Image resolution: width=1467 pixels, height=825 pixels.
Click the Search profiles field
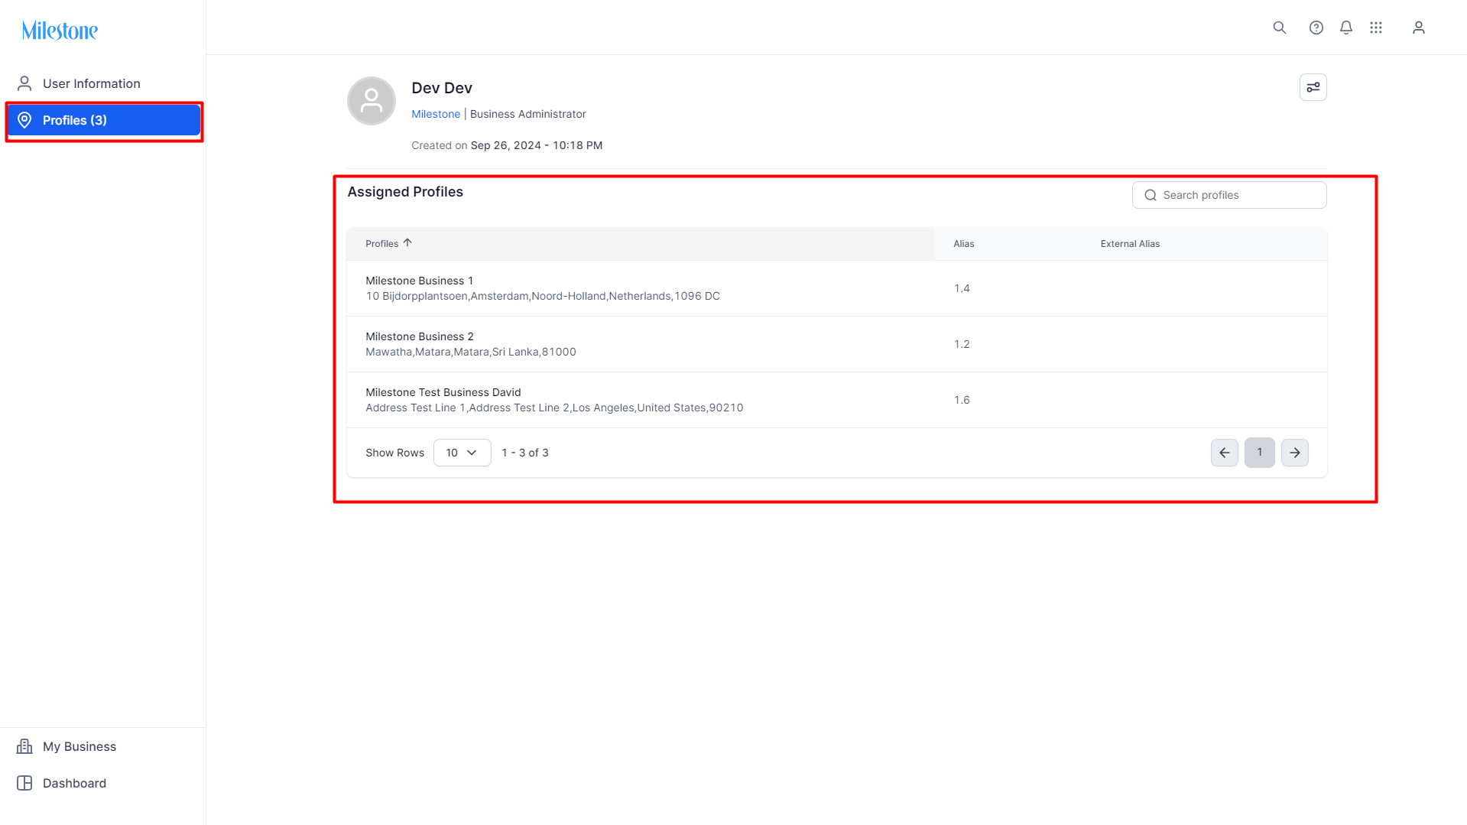1228,195
